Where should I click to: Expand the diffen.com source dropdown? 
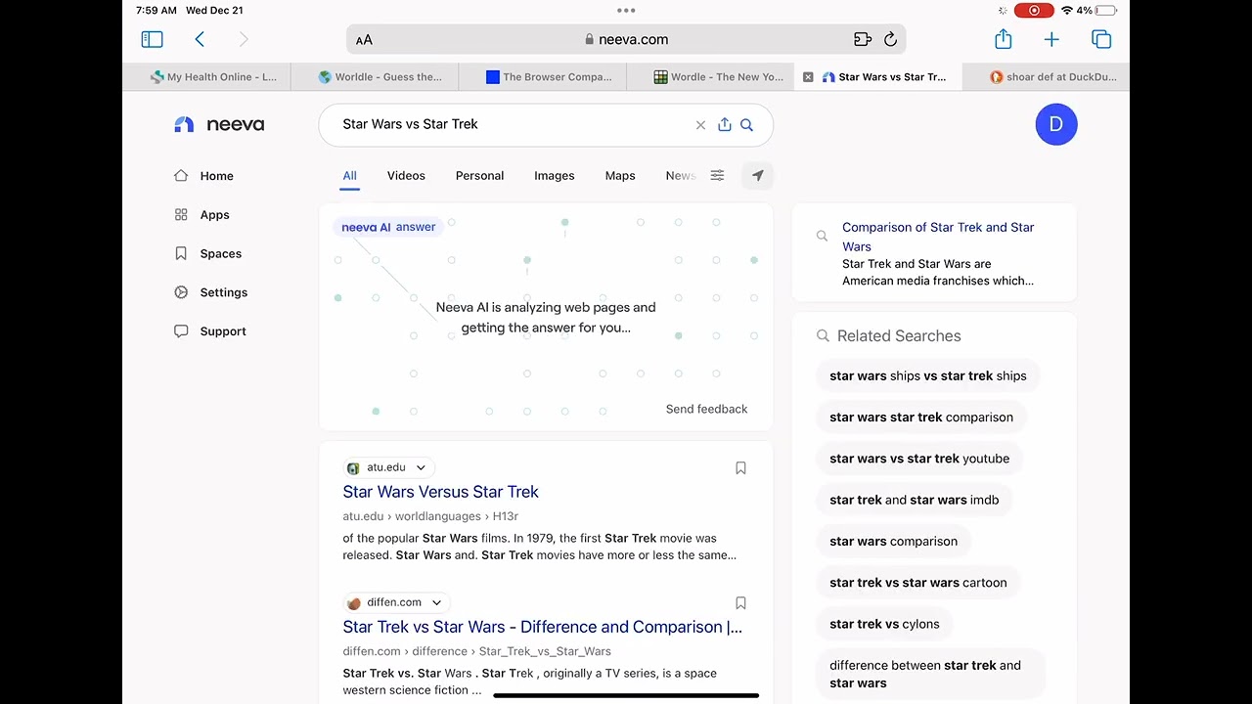click(x=436, y=603)
